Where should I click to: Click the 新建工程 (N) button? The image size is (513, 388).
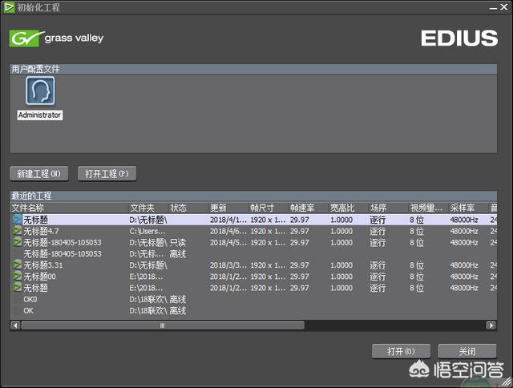click(x=39, y=173)
